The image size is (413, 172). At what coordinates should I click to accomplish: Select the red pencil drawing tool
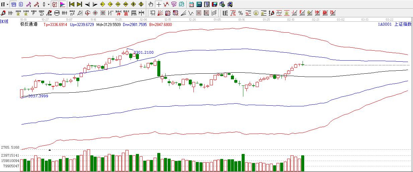point(3,13)
